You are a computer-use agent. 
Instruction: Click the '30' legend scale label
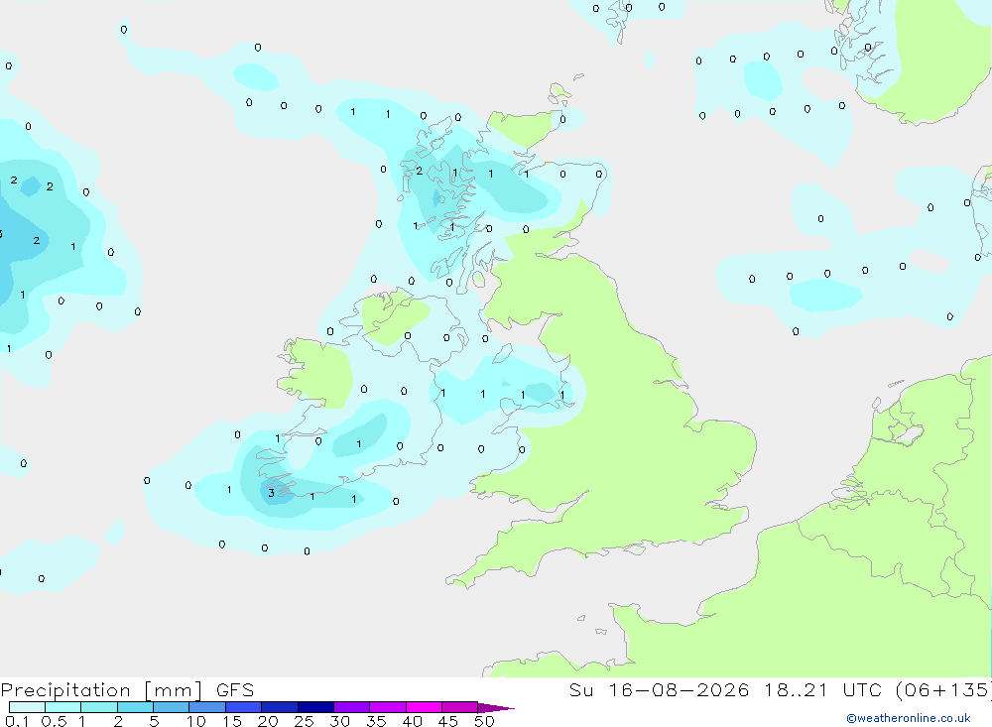339,721
